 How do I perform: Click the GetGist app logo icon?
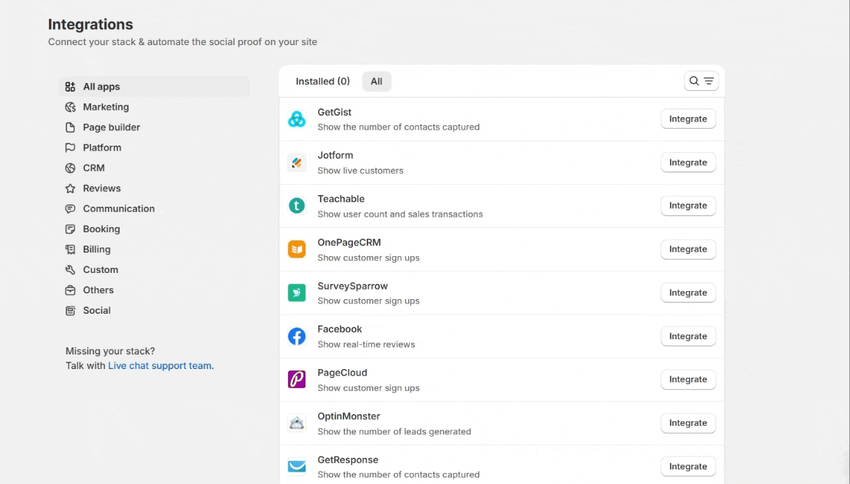point(297,119)
